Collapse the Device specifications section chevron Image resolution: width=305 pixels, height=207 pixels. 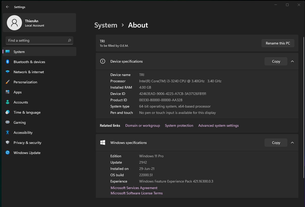pyautogui.click(x=292, y=61)
